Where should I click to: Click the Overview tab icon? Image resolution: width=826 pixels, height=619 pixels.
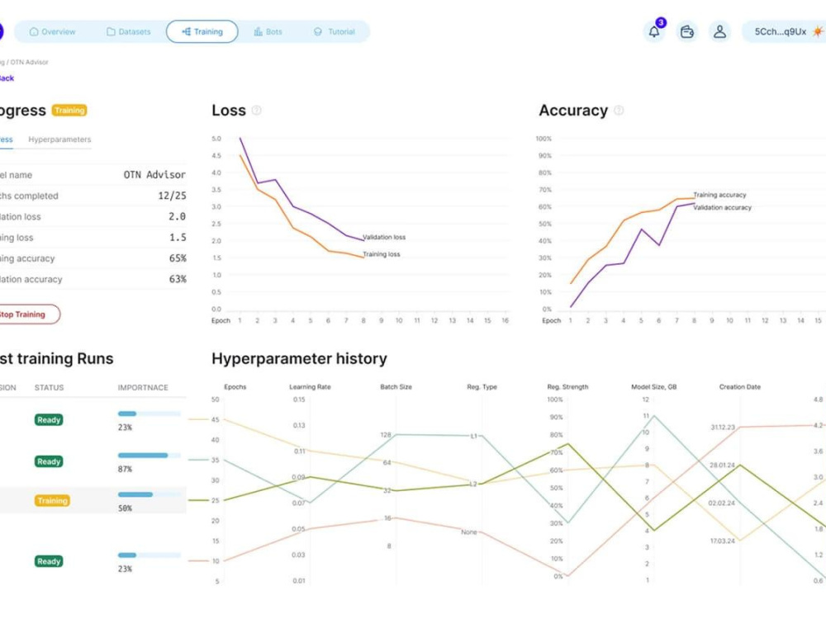click(x=34, y=31)
